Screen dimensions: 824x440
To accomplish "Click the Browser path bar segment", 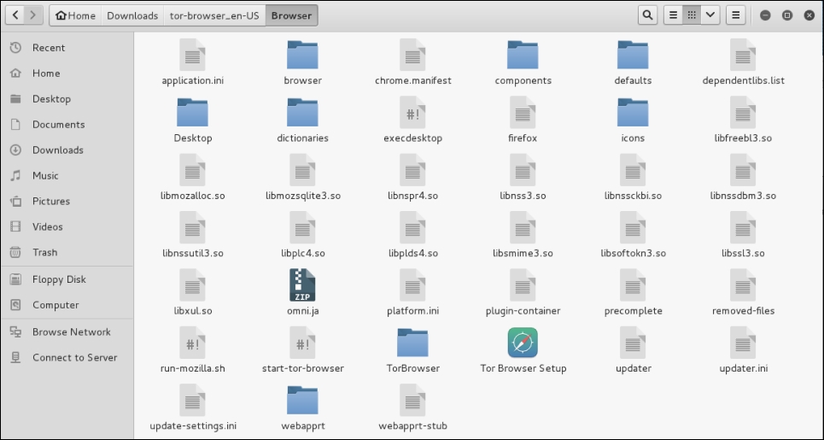I will (x=291, y=15).
